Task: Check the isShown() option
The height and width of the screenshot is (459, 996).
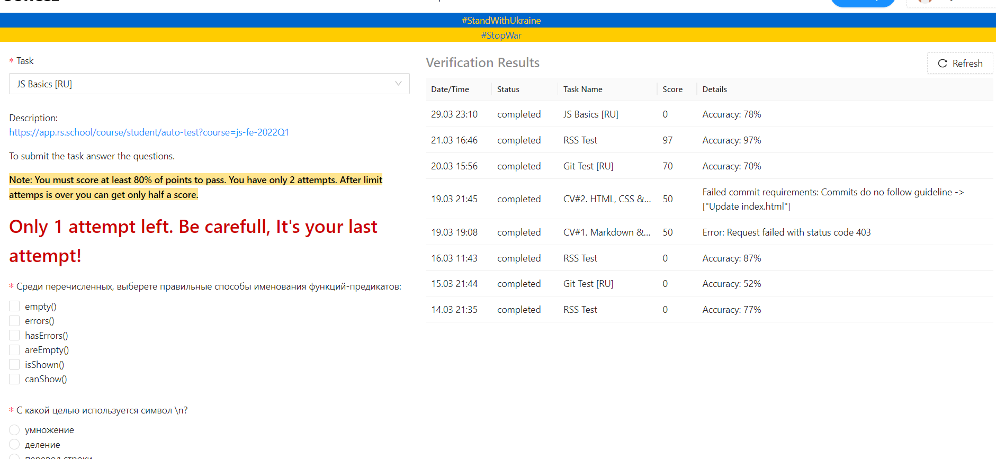Action: (x=14, y=364)
